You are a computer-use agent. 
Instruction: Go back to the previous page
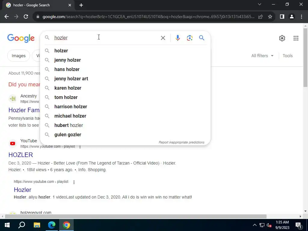click(x=7, y=17)
